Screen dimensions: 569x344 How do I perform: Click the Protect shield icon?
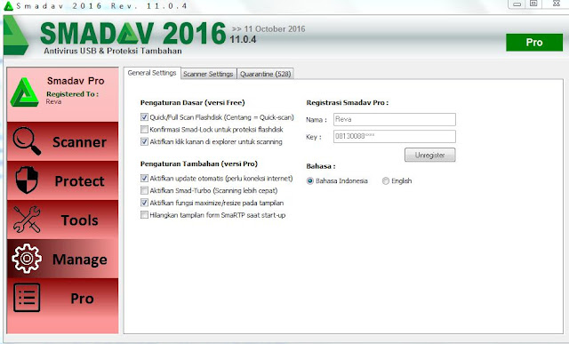point(27,180)
